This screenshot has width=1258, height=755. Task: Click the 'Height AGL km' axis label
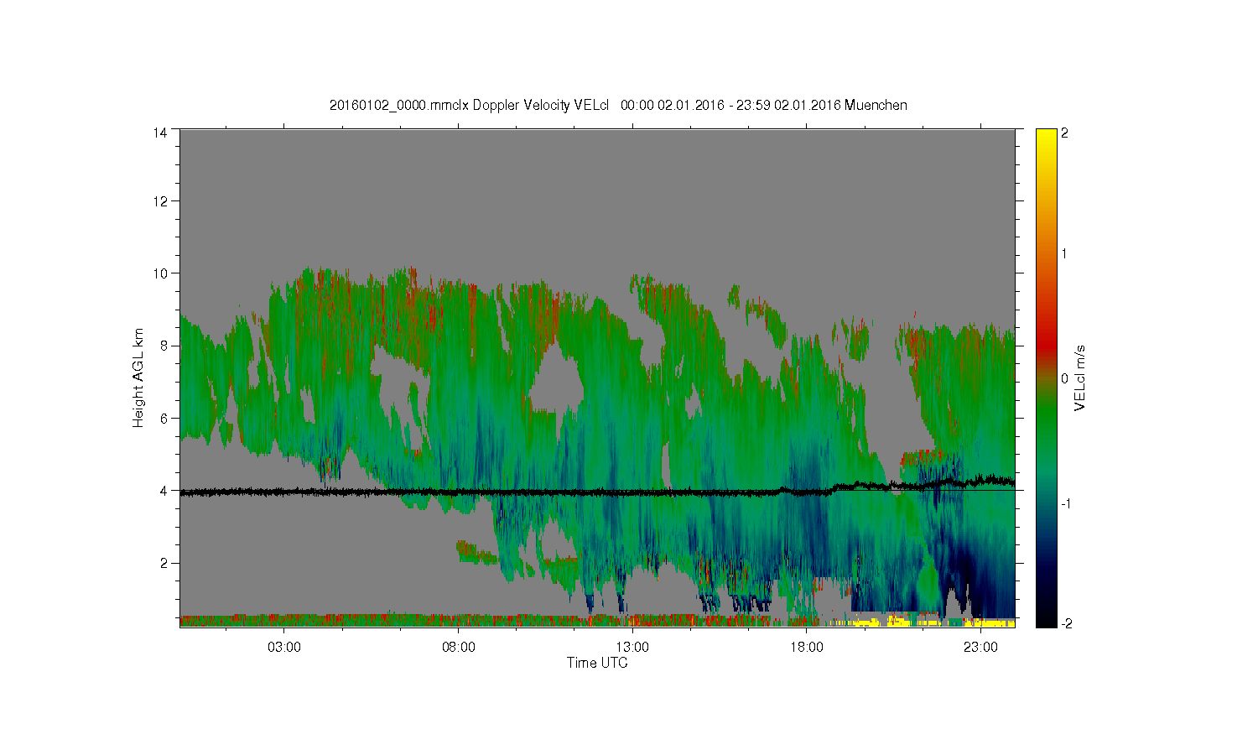click(x=138, y=377)
